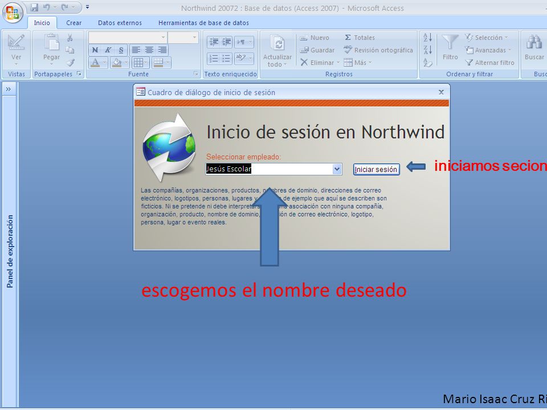The width and height of the screenshot is (547, 410).
Task: Click the text highlight color icon
Action: click(240, 58)
